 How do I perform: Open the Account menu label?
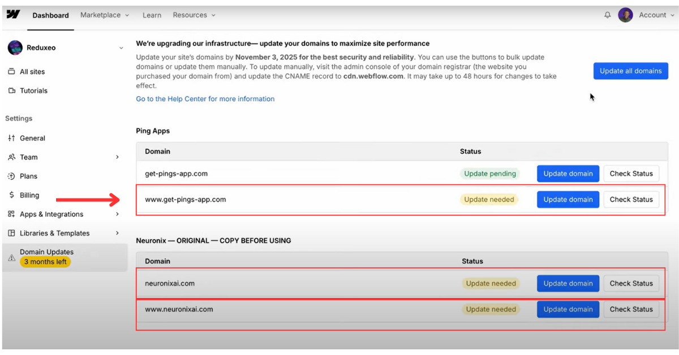652,15
